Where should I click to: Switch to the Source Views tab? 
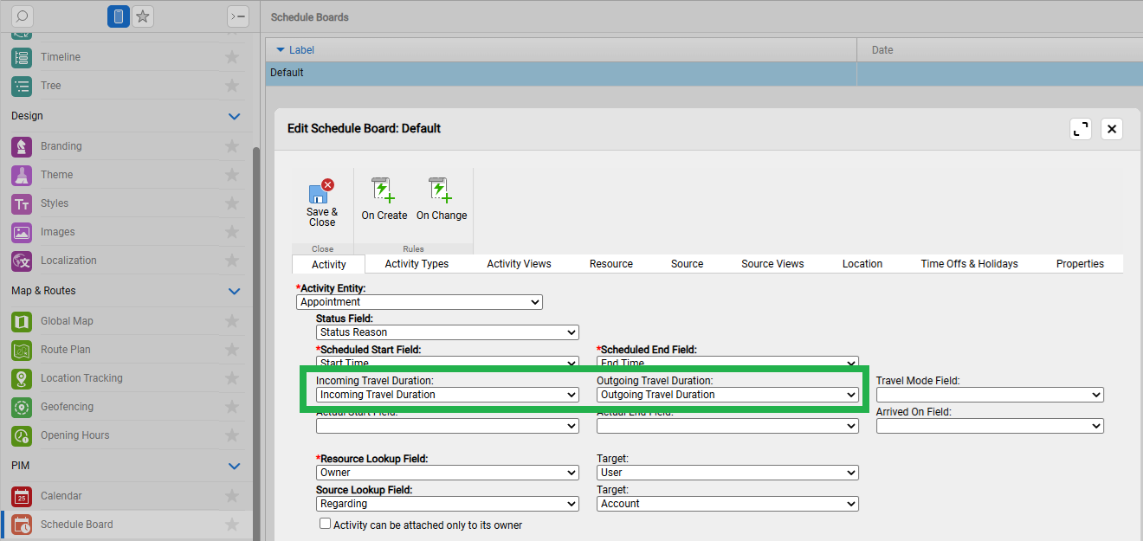[772, 264]
